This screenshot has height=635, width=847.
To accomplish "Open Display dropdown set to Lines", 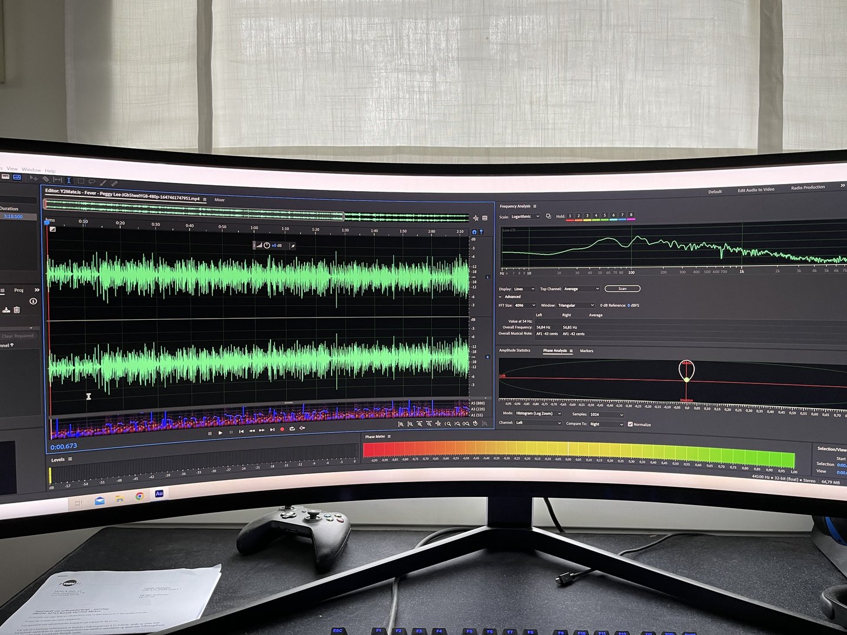I will pyautogui.click(x=524, y=289).
